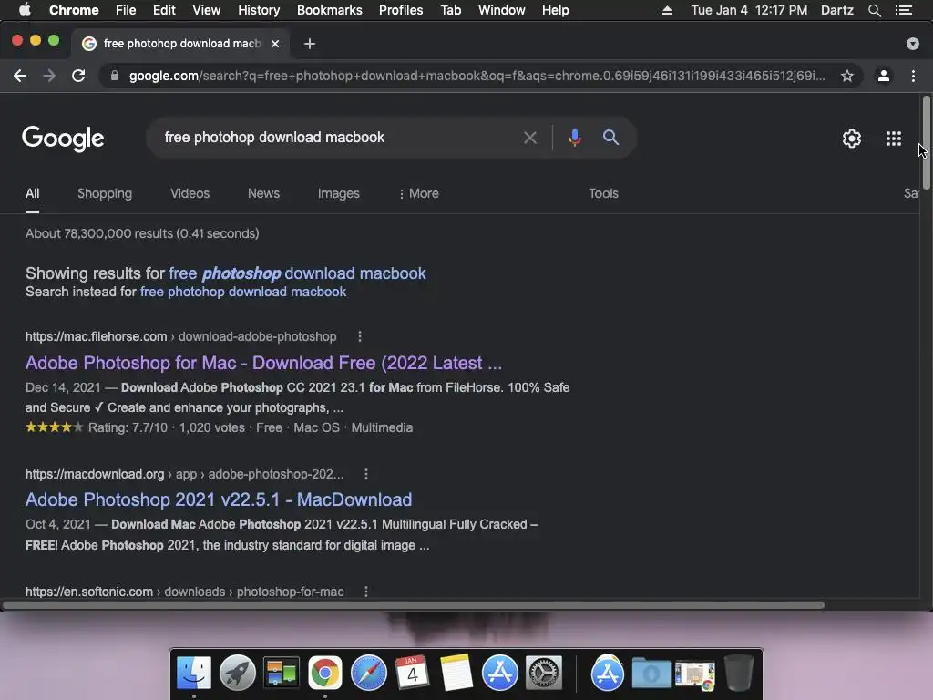This screenshot has width=933, height=700.
Task: Click the eject icon in menu bar
Action: (x=667, y=10)
